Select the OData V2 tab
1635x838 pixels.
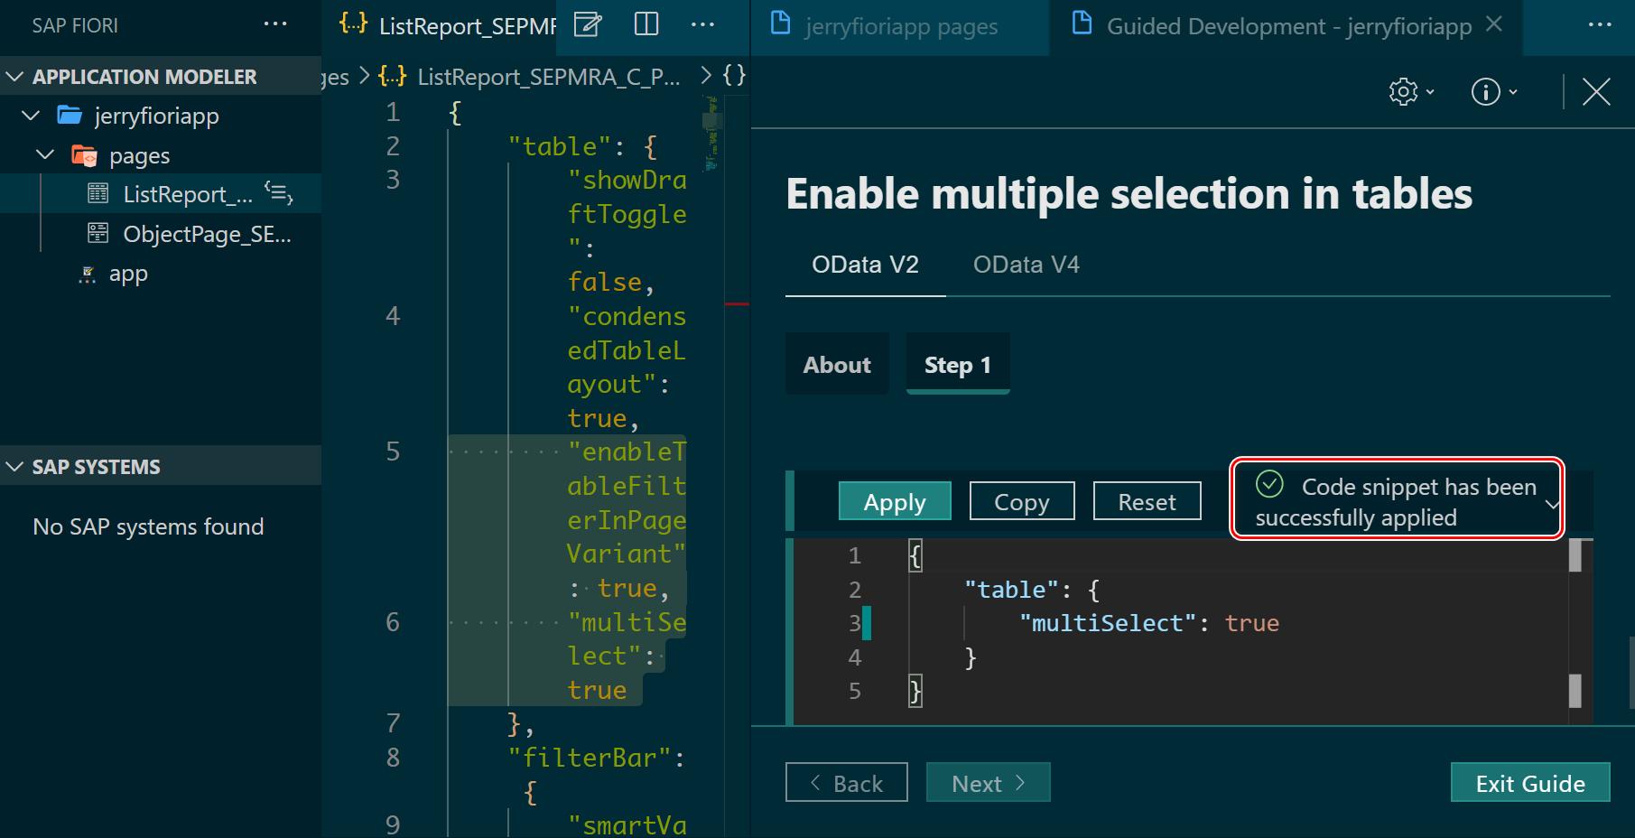point(865,265)
